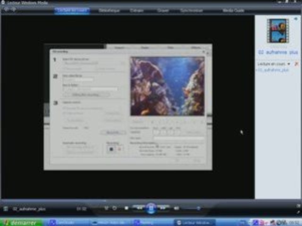Toggle repeat playback
302x226 pixels.
point(115,208)
